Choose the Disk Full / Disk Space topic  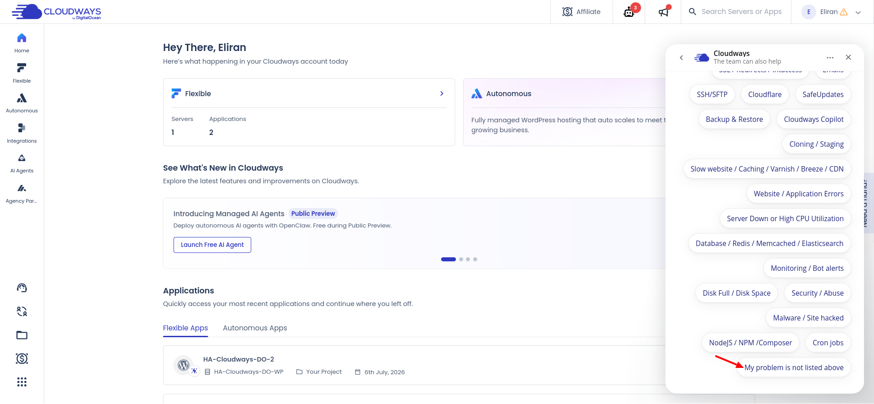[x=737, y=293]
